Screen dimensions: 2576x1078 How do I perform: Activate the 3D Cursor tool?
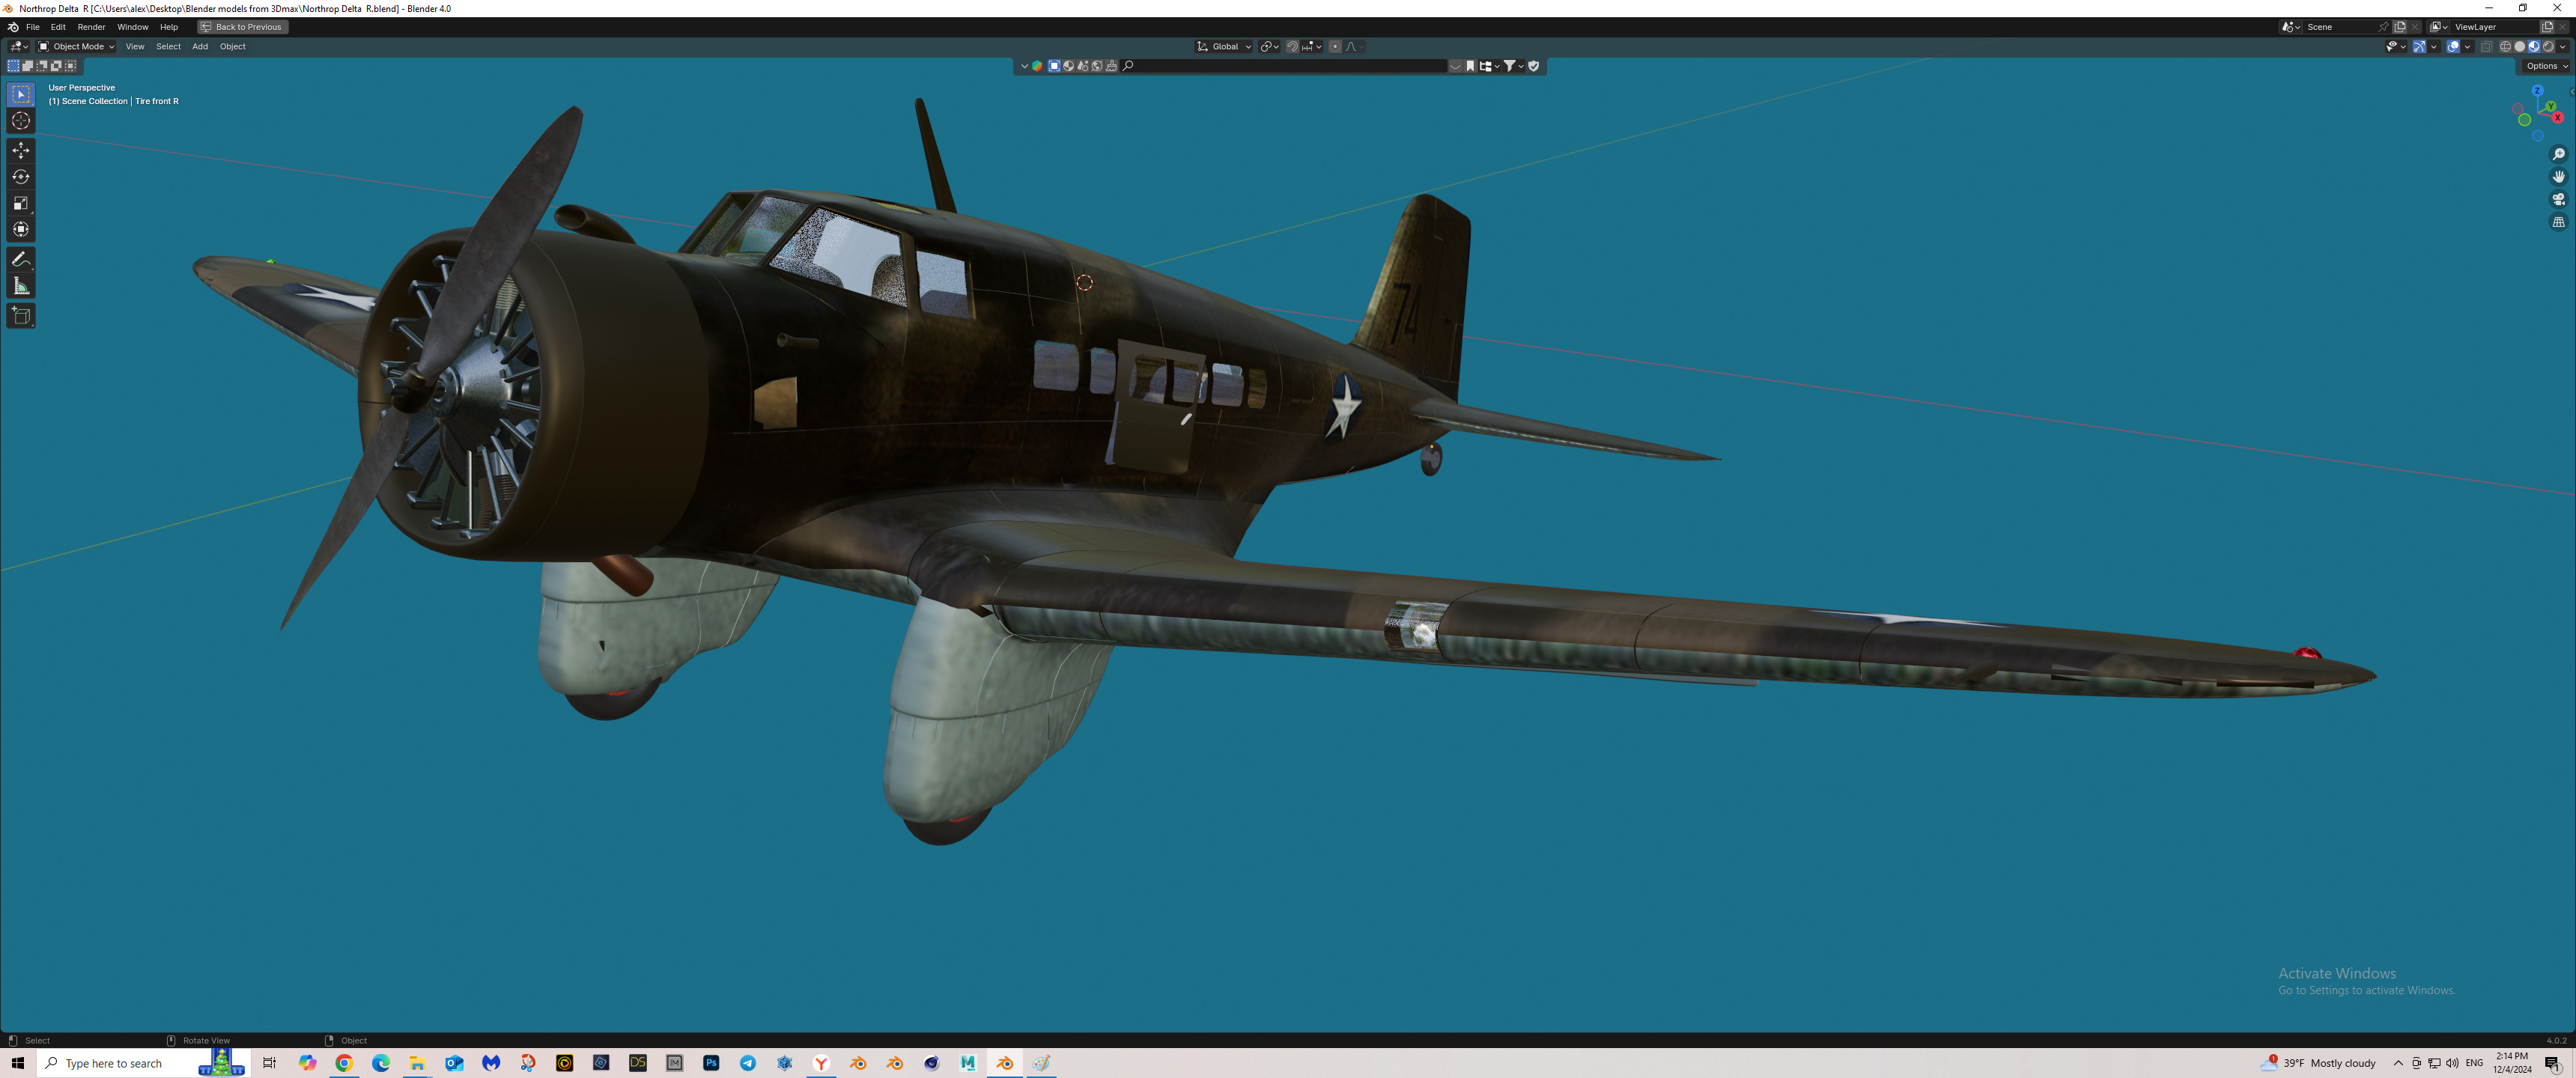21,121
